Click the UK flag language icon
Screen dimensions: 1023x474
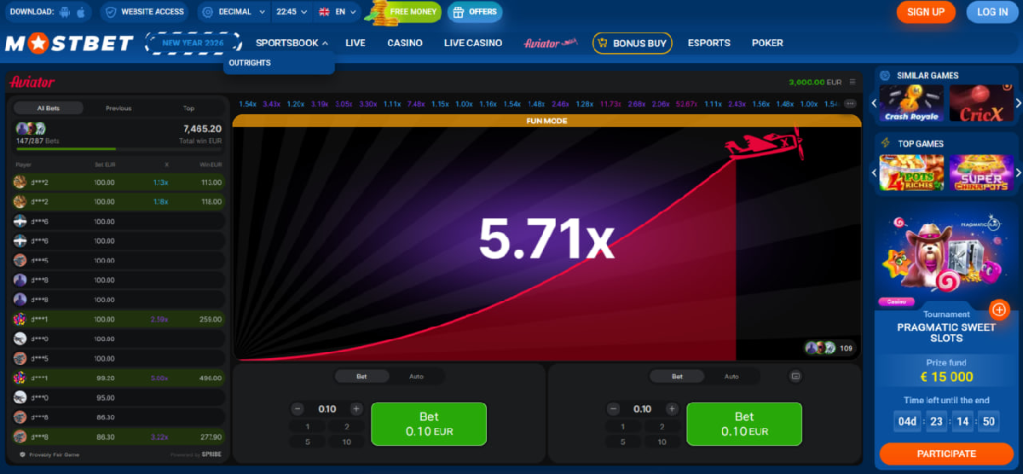click(324, 12)
